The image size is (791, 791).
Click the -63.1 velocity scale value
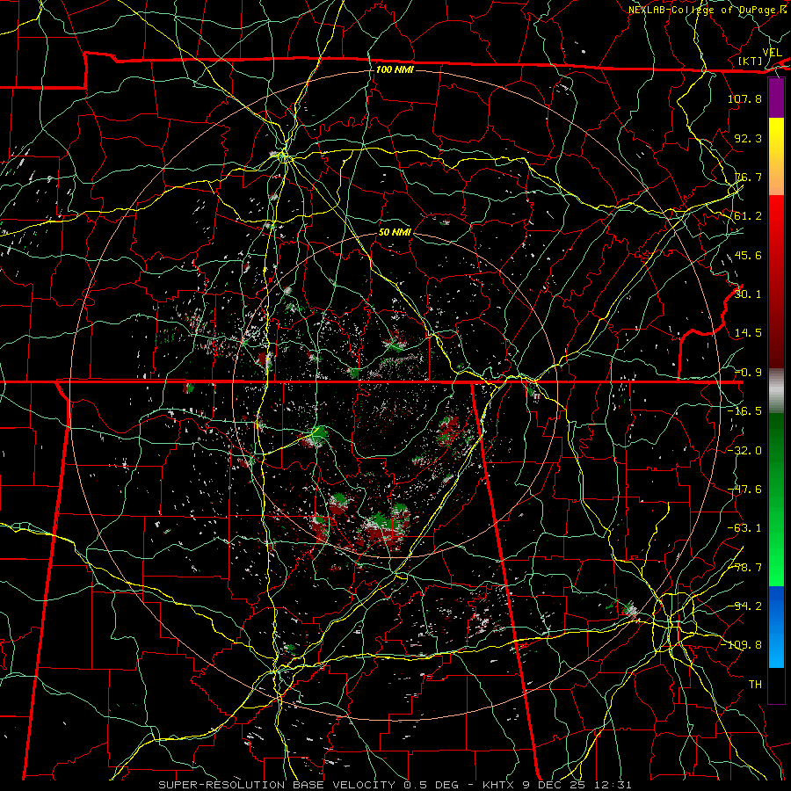(x=744, y=528)
